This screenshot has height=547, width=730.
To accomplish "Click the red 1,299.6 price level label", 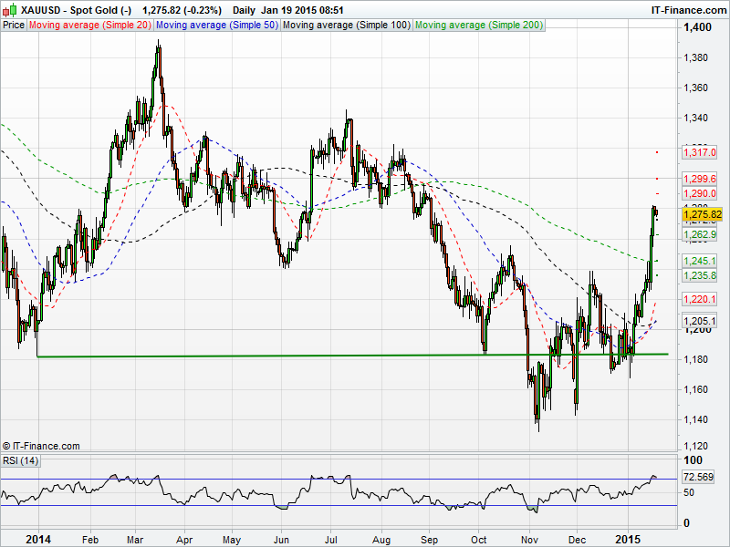I will 701,179.
